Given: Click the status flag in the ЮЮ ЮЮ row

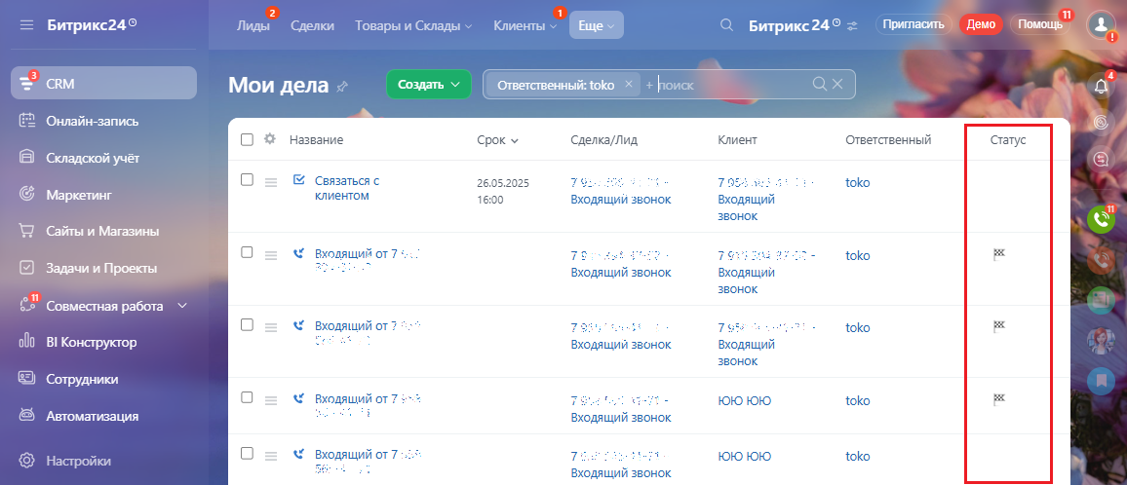Looking at the screenshot, I should (999, 398).
